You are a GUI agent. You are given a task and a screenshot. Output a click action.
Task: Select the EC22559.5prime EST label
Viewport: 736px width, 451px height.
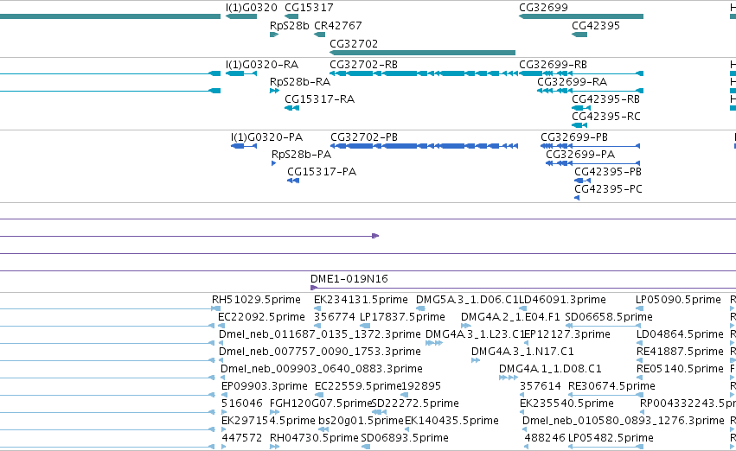[x=358, y=386]
